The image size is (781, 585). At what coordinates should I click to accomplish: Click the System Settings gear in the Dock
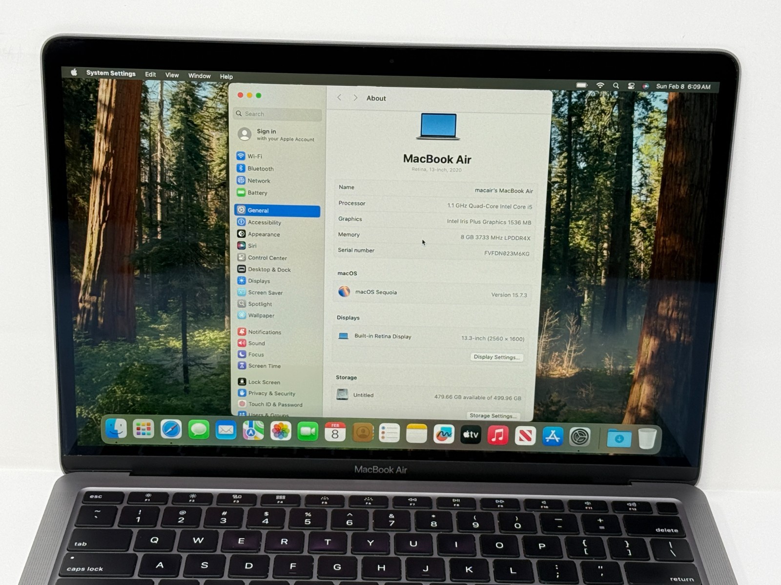580,437
